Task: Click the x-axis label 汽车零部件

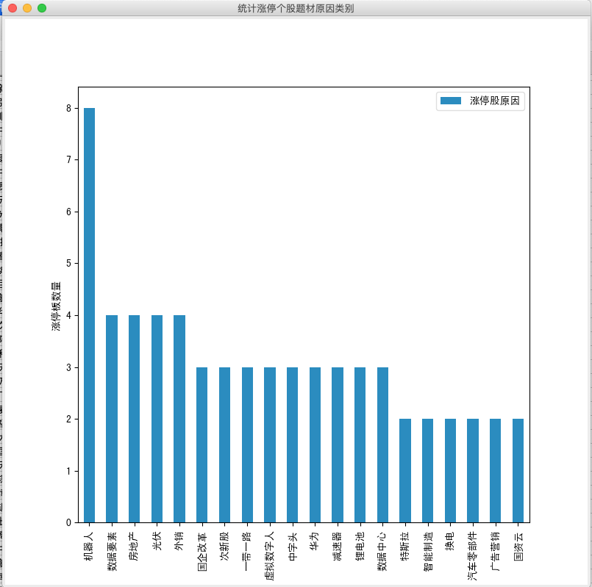Action: [473, 556]
